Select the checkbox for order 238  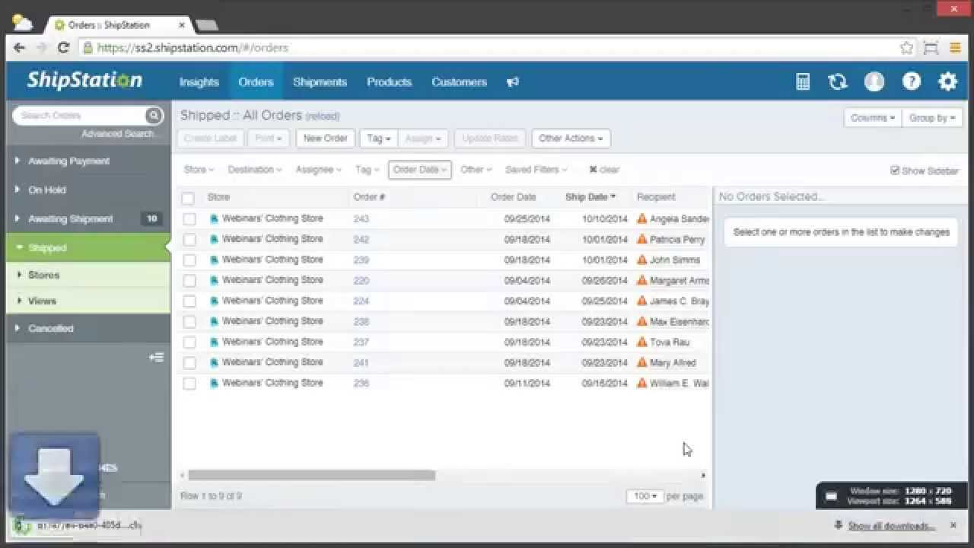pos(189,322)
